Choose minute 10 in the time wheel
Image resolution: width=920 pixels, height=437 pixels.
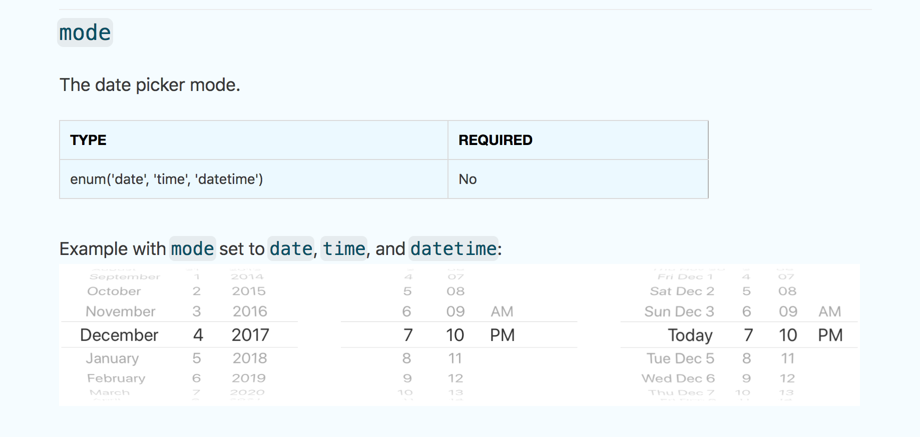tap(454, 335)
